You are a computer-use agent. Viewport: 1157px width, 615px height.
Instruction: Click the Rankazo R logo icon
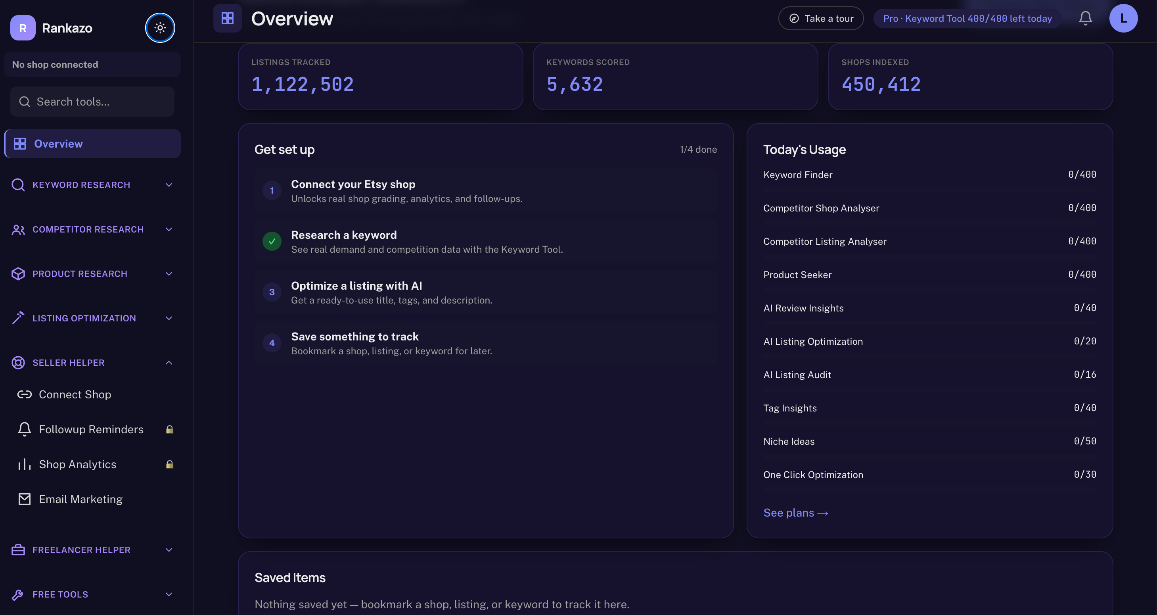(x=23, y=28)
